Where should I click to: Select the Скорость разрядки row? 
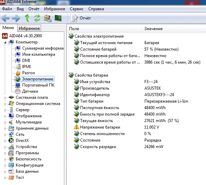click(x=137, y=147)
